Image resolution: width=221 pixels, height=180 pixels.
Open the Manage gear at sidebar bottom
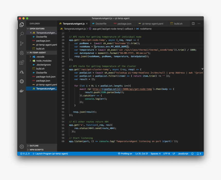click(22, 146)
